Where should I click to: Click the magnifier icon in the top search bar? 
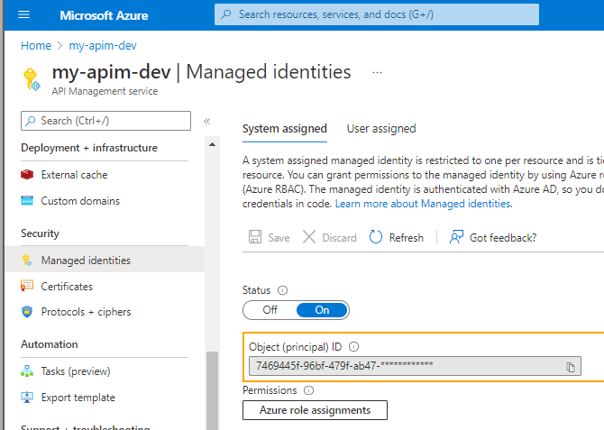pos(226,14)
